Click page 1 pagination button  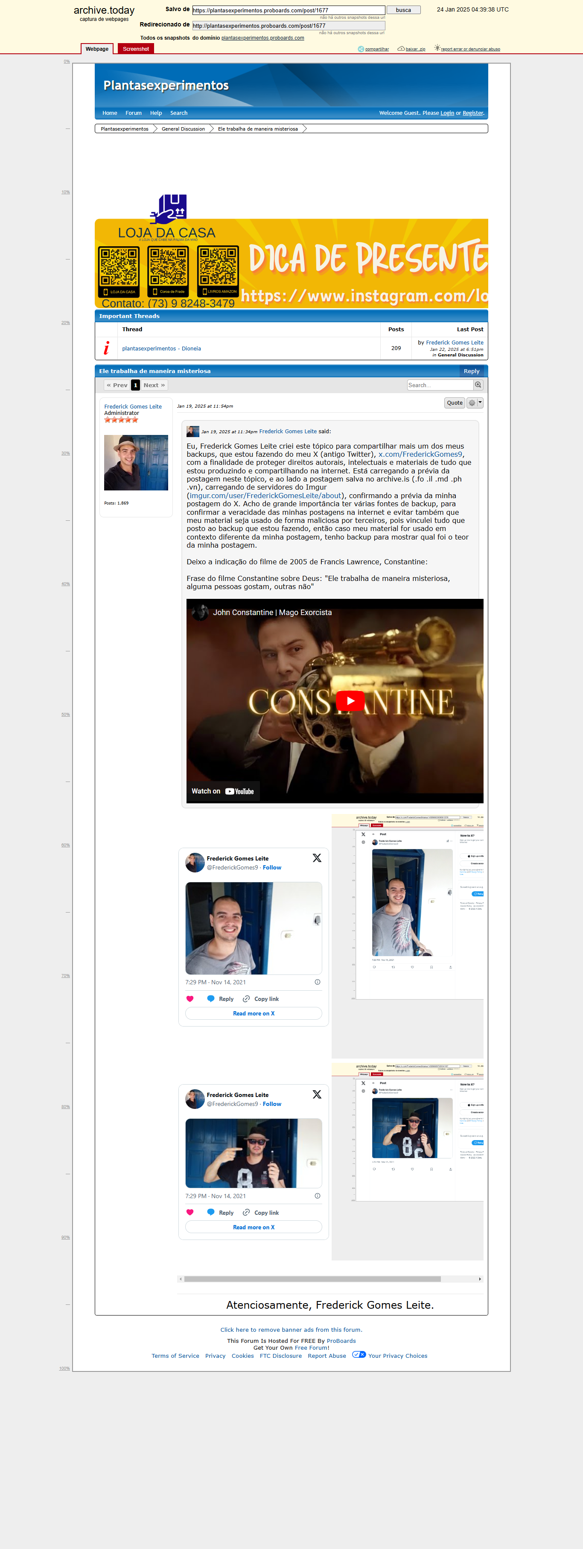click(135, 385)
